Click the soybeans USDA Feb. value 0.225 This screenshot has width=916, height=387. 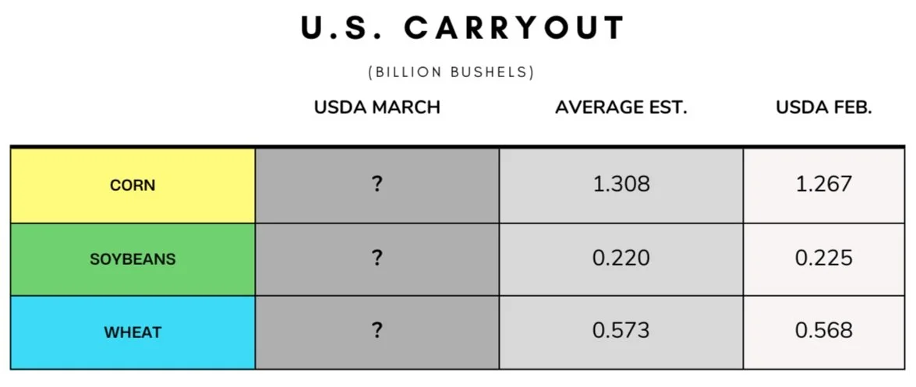(x=824, y=258)
